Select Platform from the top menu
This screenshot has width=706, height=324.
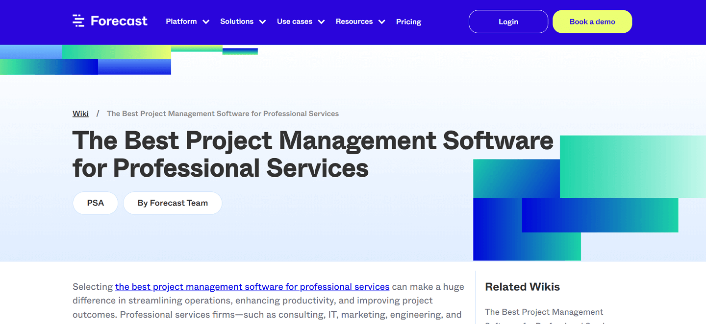pos(181,22)
